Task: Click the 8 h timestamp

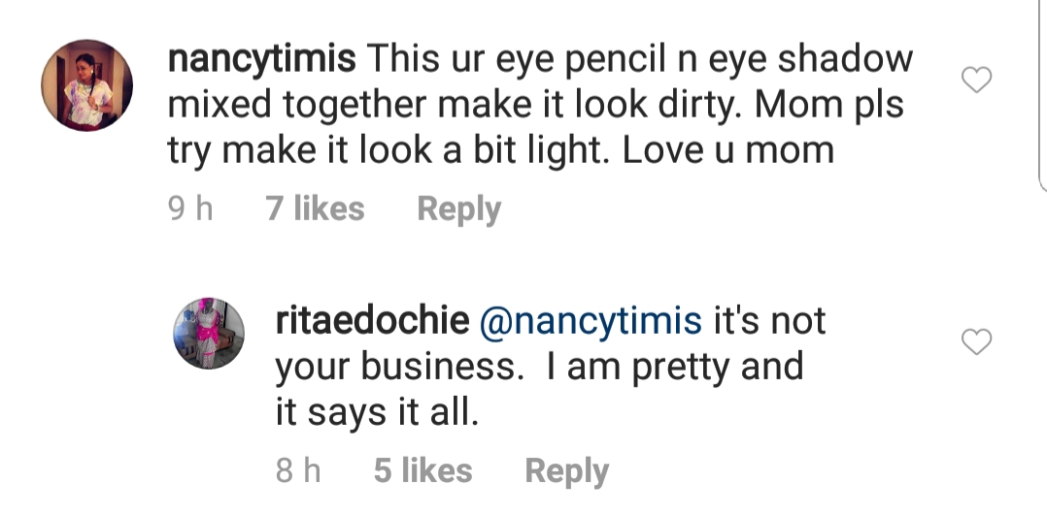Action: [x=298, y=471]
